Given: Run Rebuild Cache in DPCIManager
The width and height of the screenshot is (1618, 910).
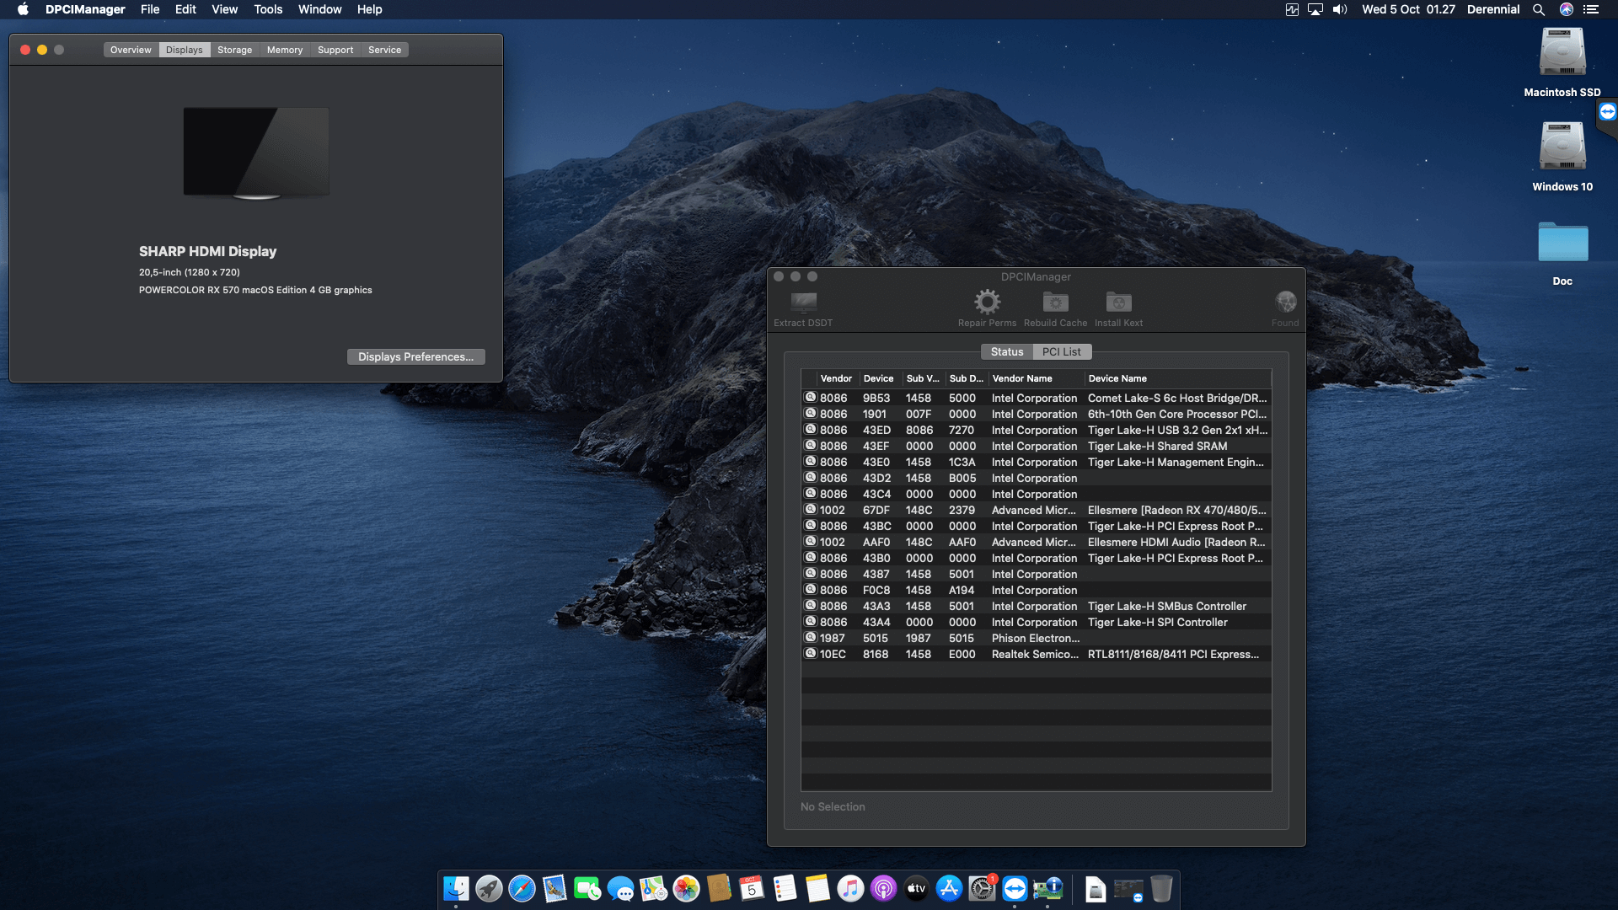Looking at the screenshot, I should [1054, 302].
